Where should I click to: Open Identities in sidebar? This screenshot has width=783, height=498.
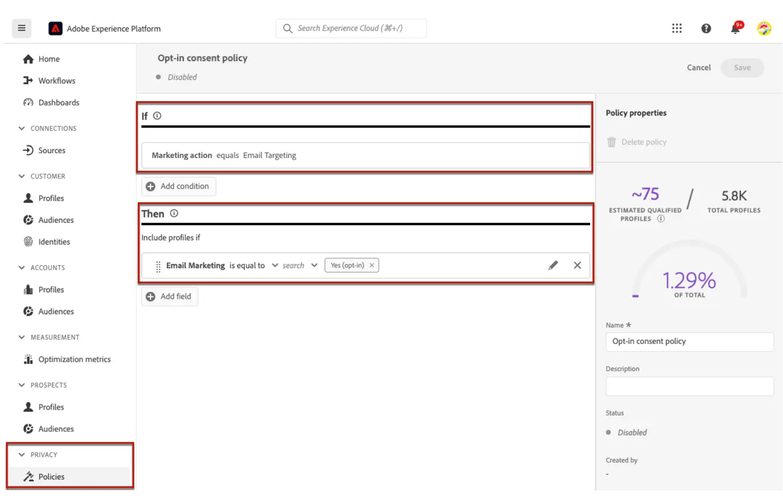pyautogui.click(x=46, y=242)
